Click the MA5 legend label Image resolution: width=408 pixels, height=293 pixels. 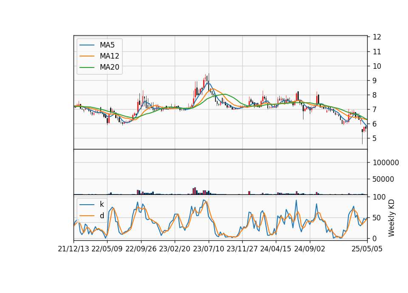(x=107, y=45)
